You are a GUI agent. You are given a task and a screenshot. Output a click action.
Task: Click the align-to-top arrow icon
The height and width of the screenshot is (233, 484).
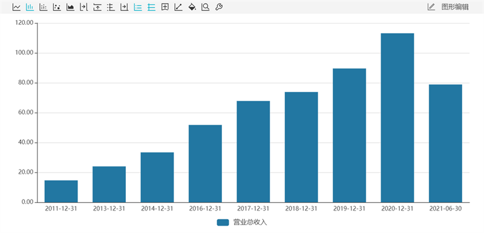(x=97, y=7)
